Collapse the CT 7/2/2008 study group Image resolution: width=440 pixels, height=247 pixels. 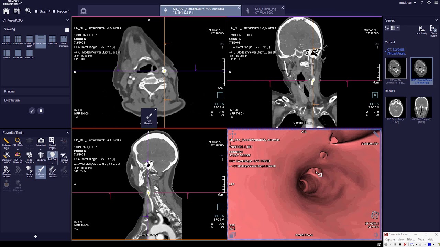pos(386,51)
